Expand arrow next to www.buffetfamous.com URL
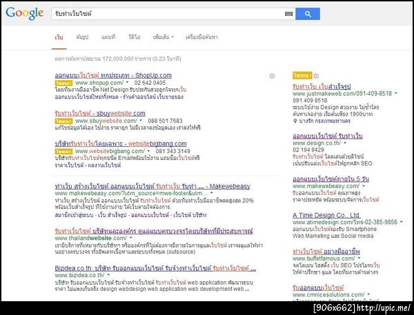This screenshot has width=414, height=315. (359, 258)
